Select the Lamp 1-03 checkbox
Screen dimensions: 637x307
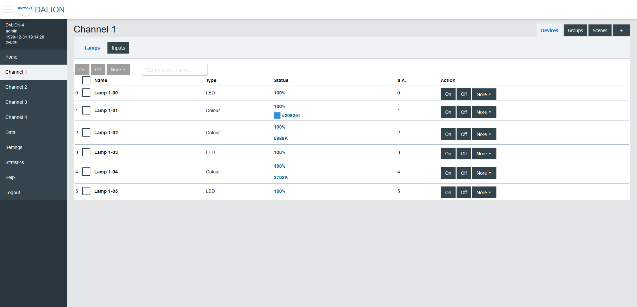point(86,152)
